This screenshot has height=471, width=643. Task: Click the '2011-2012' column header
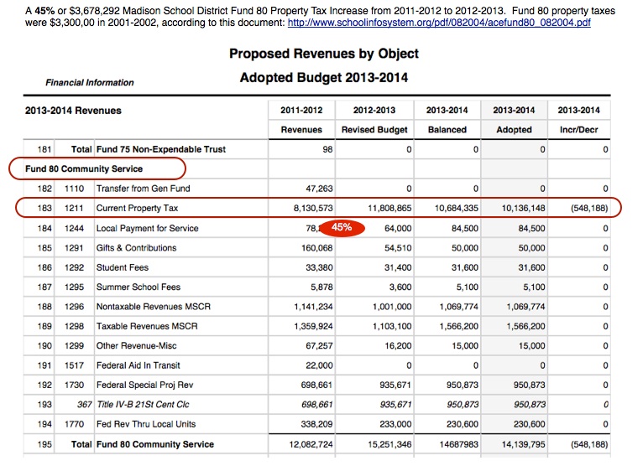pyautogui.click(x=301, y=110)
